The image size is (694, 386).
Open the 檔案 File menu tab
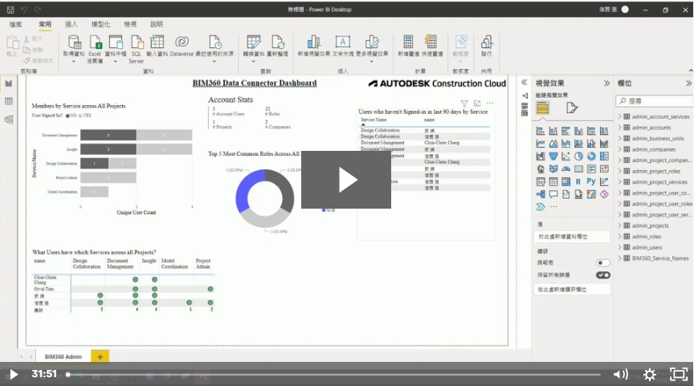point(15,24)
